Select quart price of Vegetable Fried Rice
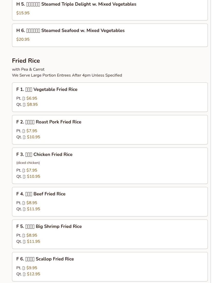 32,104
